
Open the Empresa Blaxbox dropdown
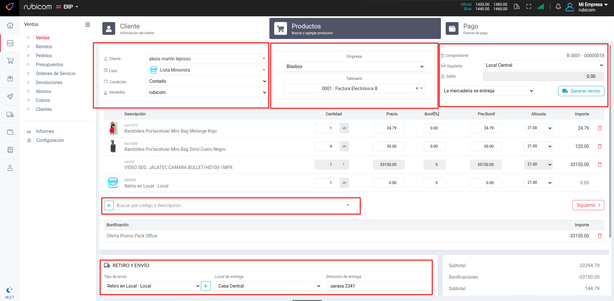[354, 66]
